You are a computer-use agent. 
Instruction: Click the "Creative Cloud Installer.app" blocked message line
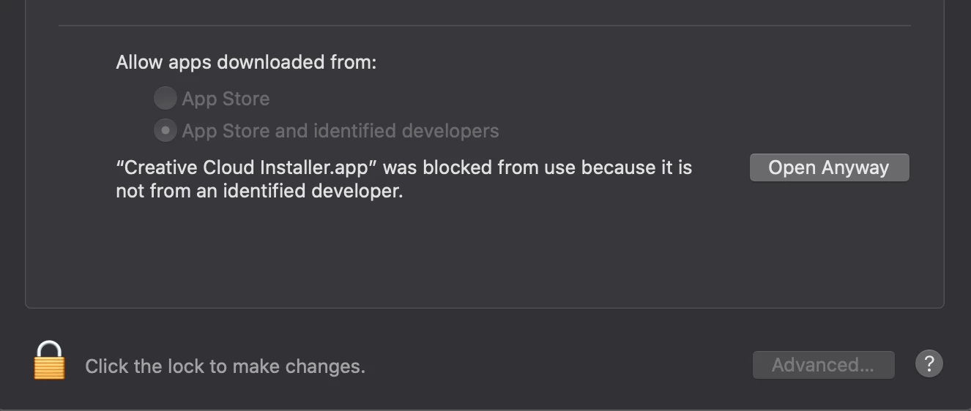coord(403,167)
